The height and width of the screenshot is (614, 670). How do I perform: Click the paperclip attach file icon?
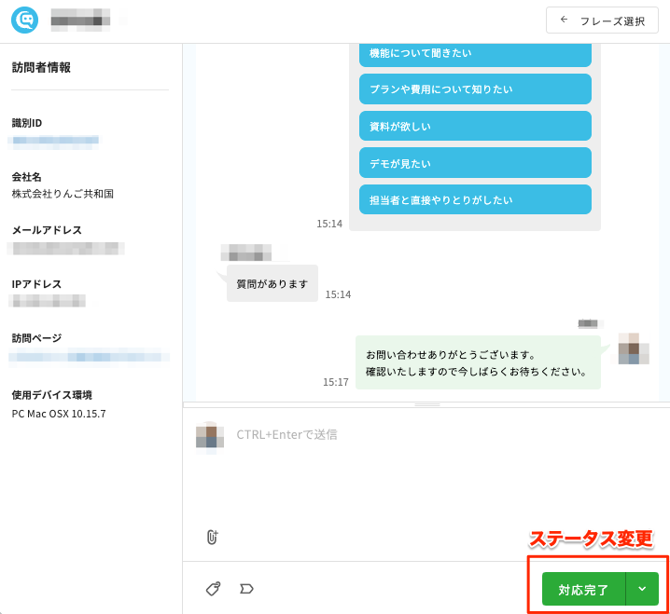pyautogui.click(x=213, y=537)
